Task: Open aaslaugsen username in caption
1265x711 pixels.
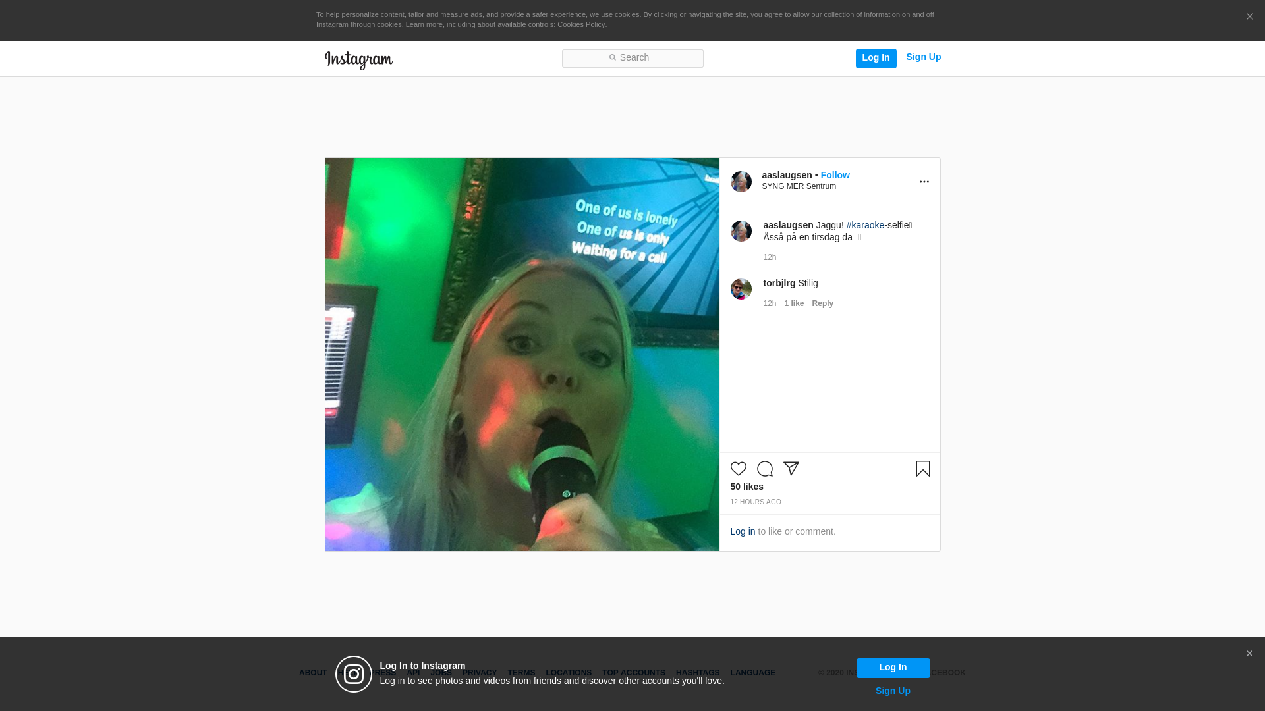Action: point(789,225)
